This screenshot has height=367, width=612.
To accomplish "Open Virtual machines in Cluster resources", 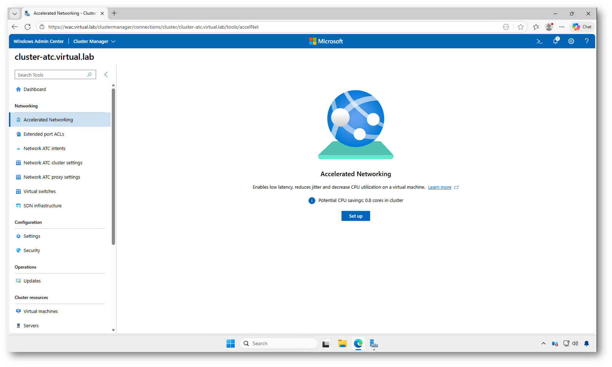I will [60, 311].
